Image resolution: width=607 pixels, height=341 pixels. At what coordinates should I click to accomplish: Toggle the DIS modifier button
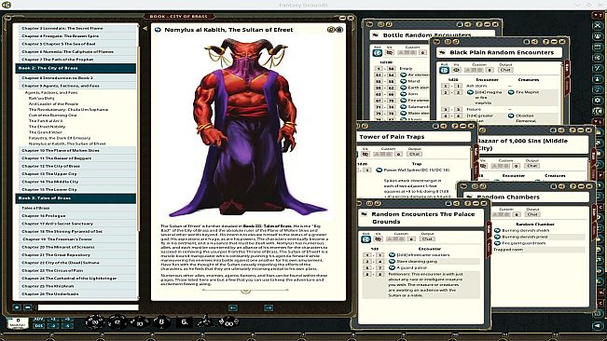pyautogui.click(x=39, y=325)
